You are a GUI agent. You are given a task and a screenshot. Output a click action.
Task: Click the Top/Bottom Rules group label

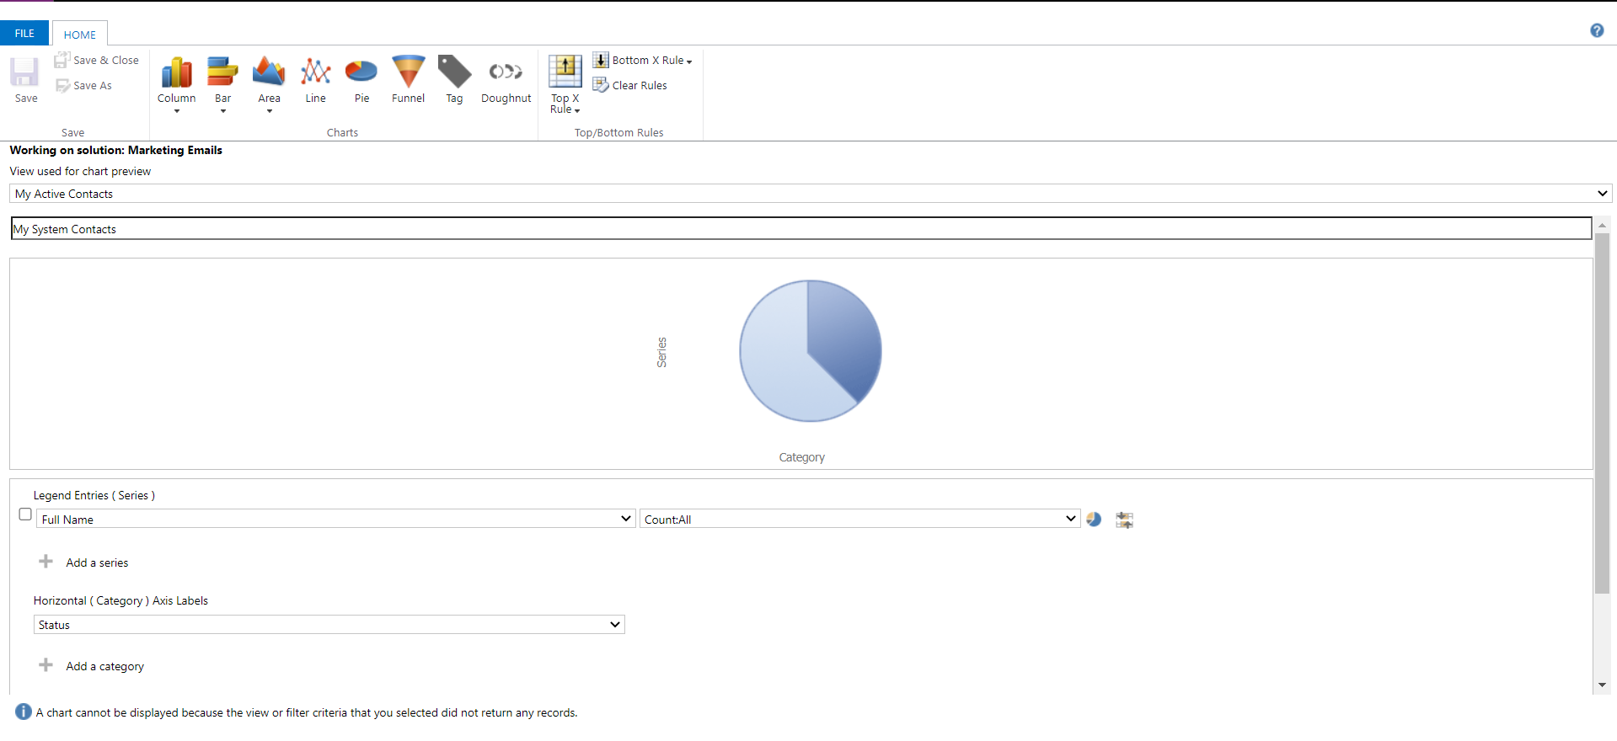click(618, 132)
